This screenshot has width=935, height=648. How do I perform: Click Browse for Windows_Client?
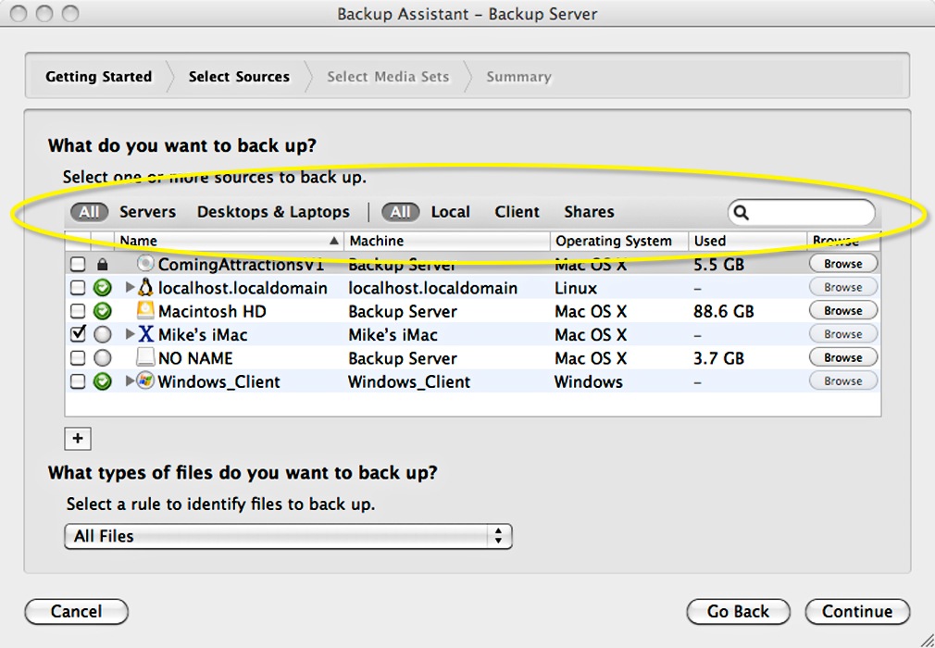coord(843,380)
